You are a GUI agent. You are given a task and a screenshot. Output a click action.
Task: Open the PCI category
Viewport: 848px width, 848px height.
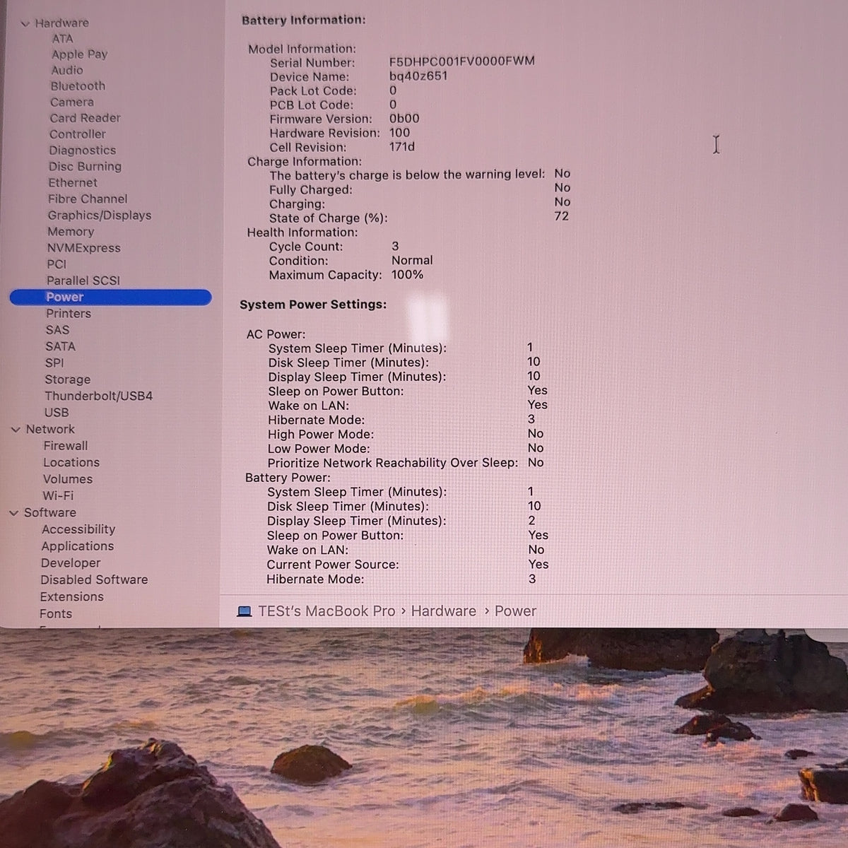57,264
